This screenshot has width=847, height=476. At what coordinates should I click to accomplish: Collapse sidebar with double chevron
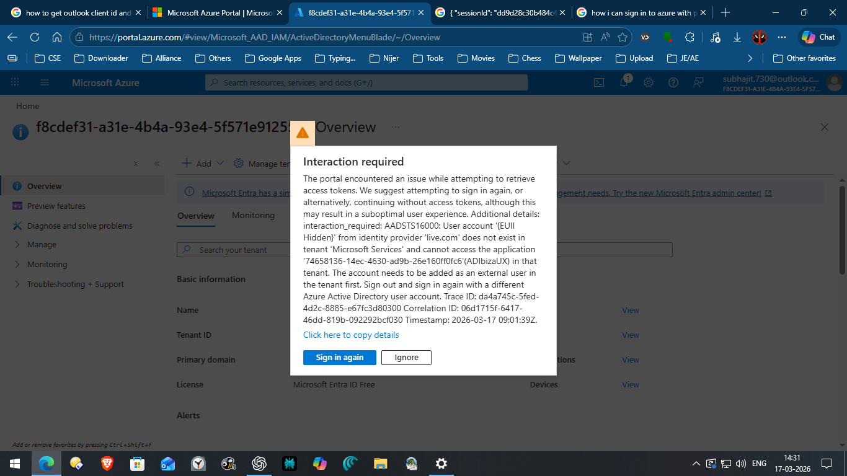[157, 164]
